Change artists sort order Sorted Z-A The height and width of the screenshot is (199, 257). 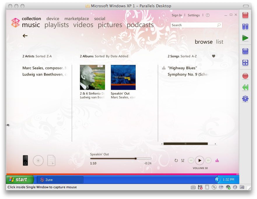(x=43, y=56)
